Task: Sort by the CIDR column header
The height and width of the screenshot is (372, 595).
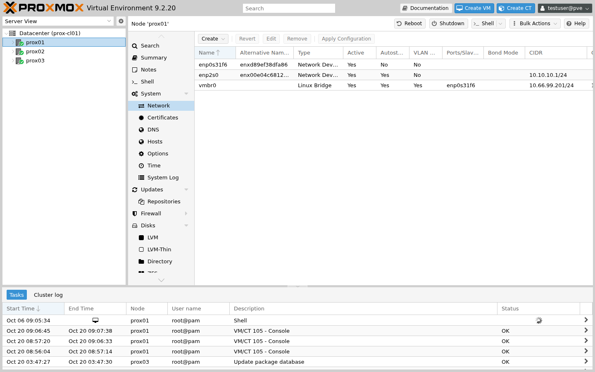Action: [556, 52]
